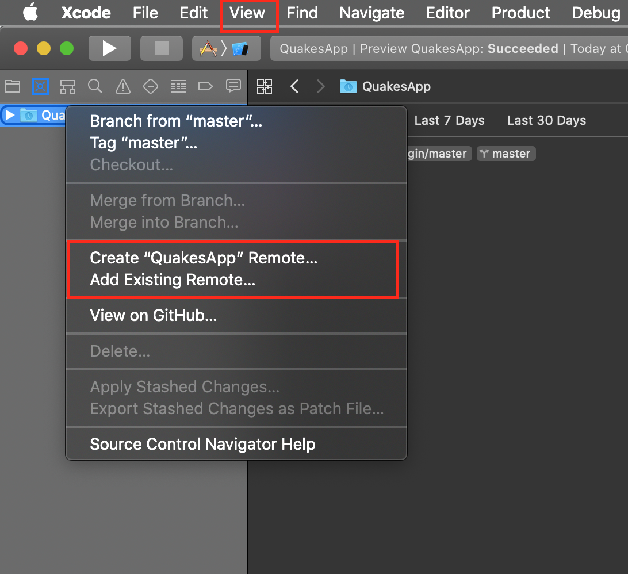This screenshot has width=628, height=574.
Task: Choose Create "QuakesApp" Remote…
Action: pos(204,258)
